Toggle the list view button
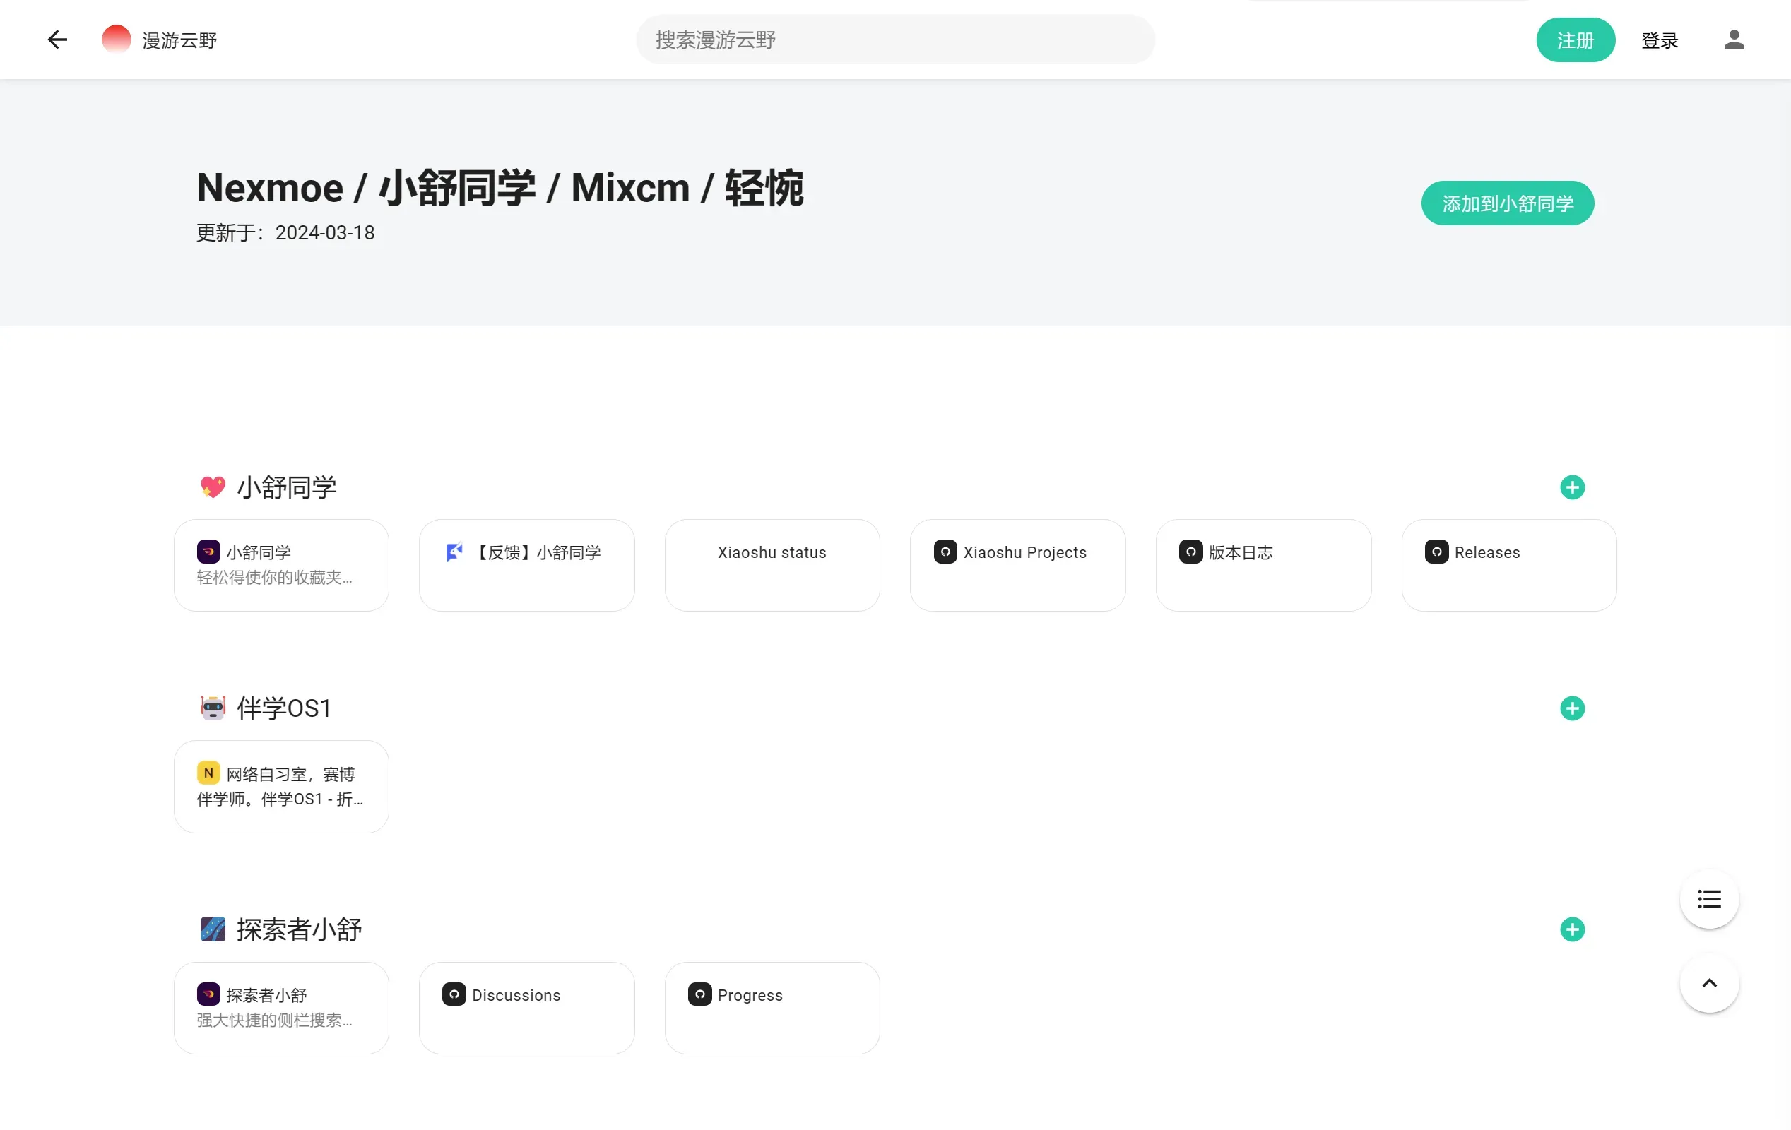The image size is (1791, 1130). click(1709, 900)
